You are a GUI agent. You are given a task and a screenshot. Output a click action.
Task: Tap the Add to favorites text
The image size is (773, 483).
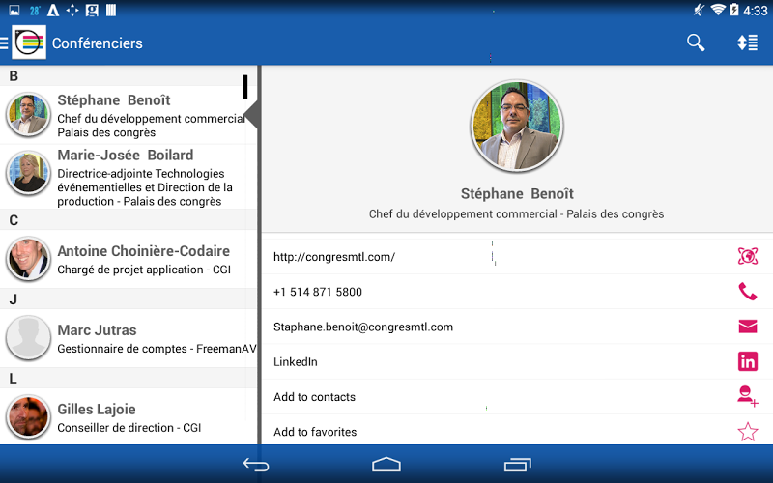(x=315, y=432)
